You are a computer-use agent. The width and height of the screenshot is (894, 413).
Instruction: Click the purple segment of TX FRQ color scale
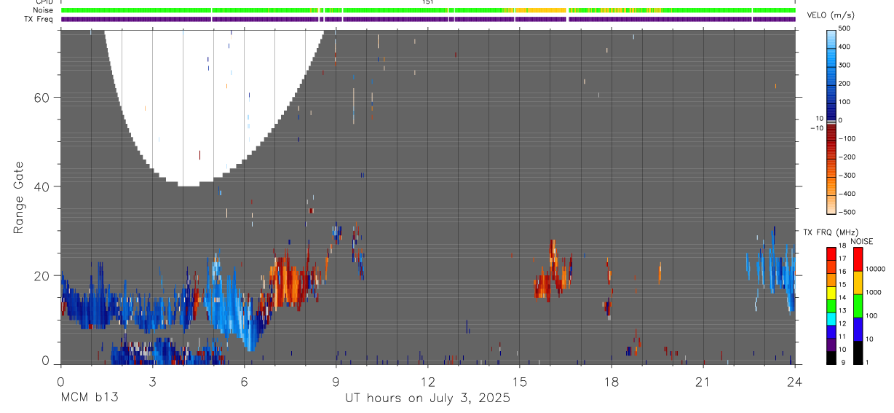[831, 343]
